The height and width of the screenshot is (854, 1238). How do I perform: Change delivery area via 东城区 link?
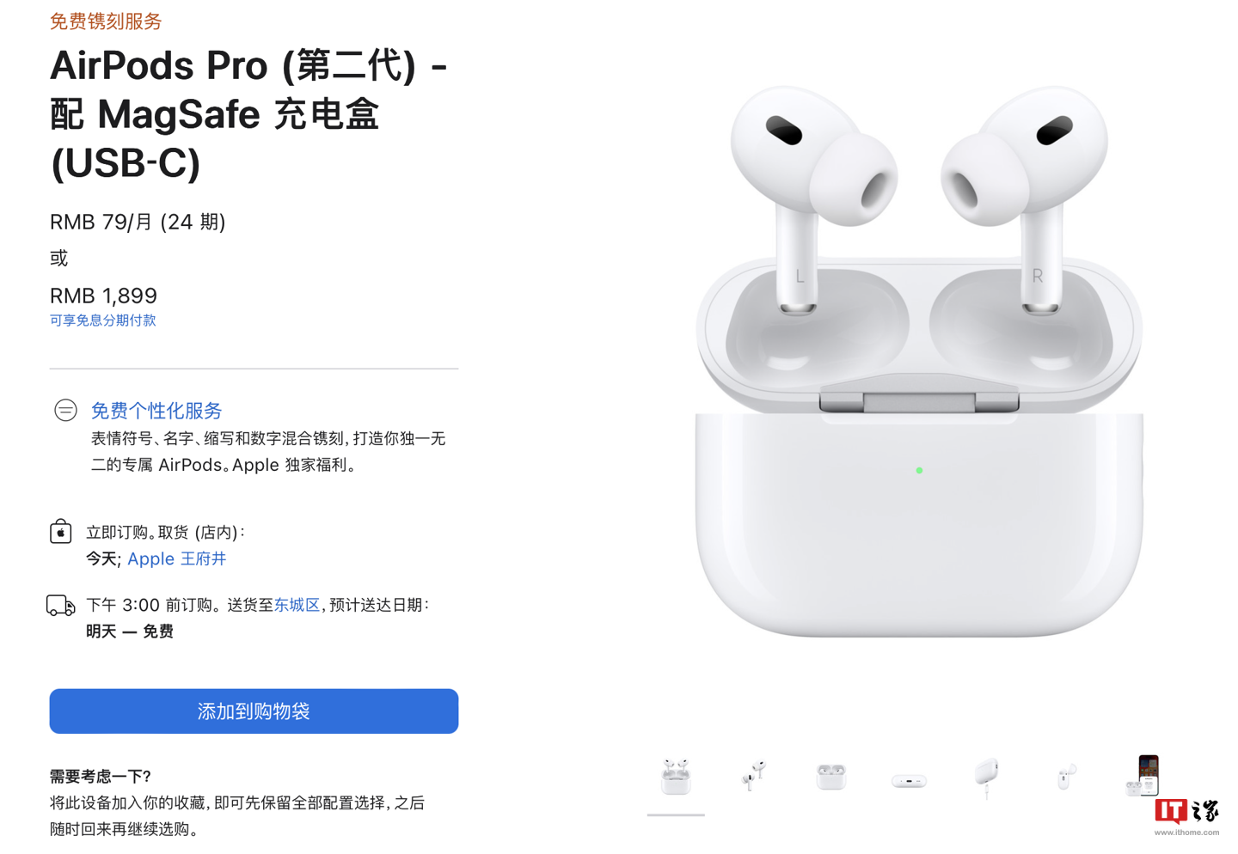[297, 605]
